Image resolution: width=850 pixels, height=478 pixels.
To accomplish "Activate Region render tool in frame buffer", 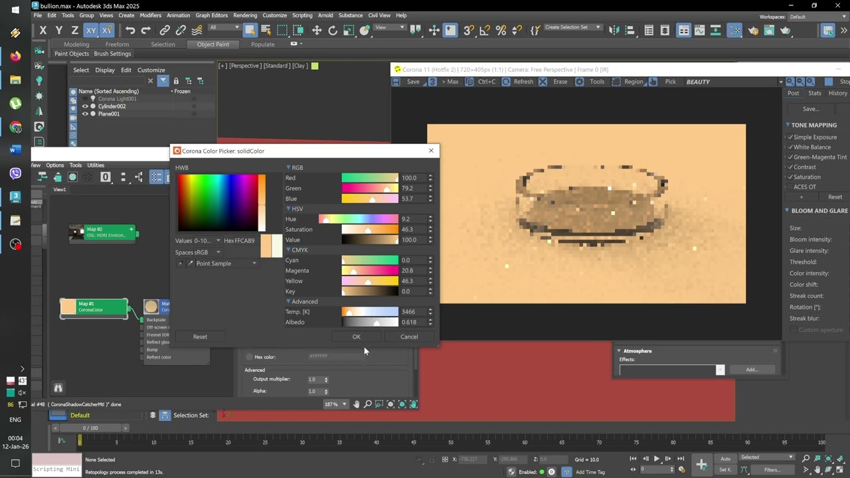I will [x=628, y=82].
